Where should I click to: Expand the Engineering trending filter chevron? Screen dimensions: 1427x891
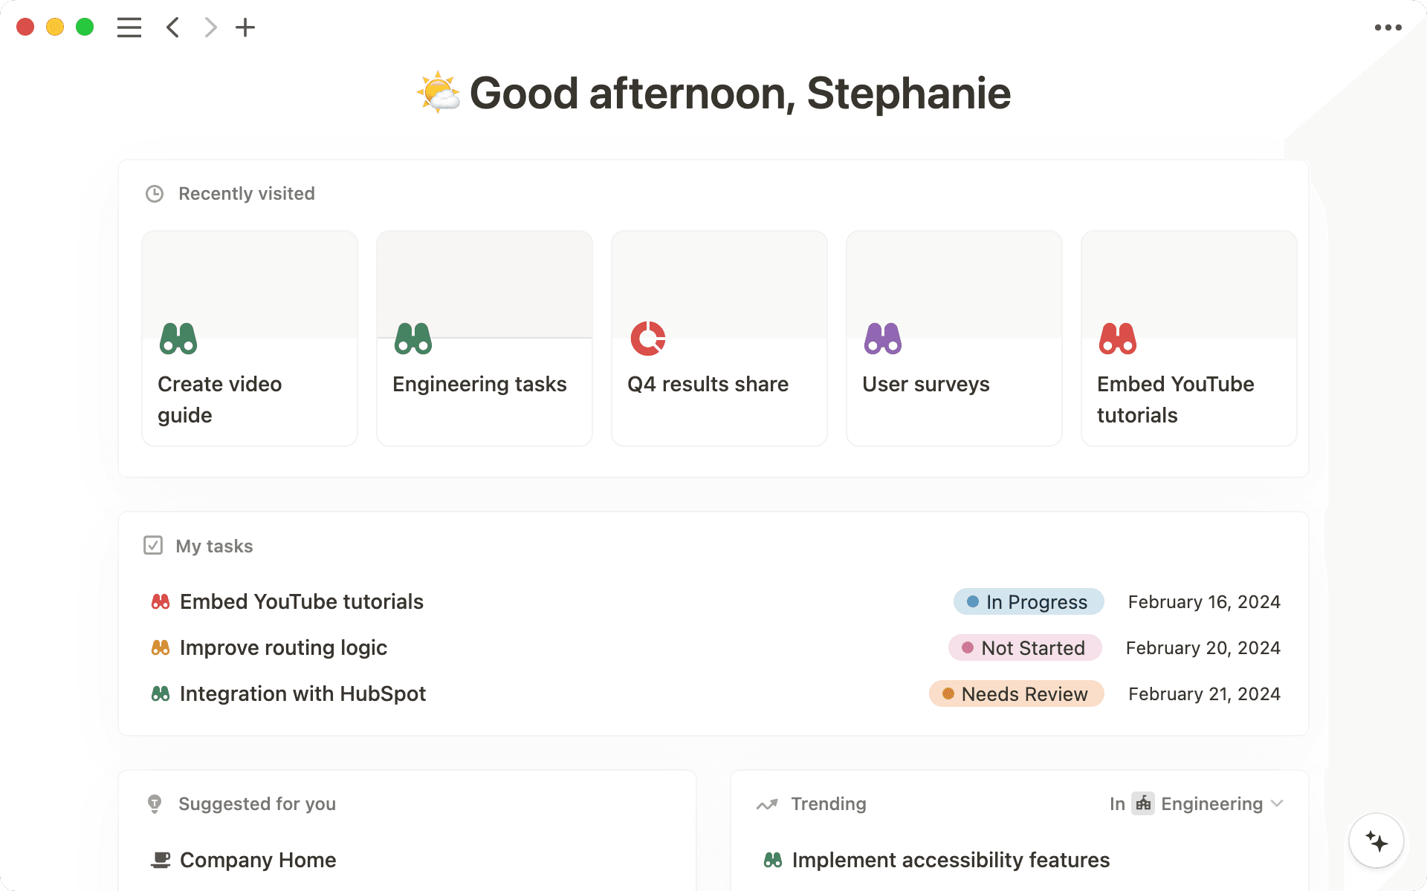1278,803
